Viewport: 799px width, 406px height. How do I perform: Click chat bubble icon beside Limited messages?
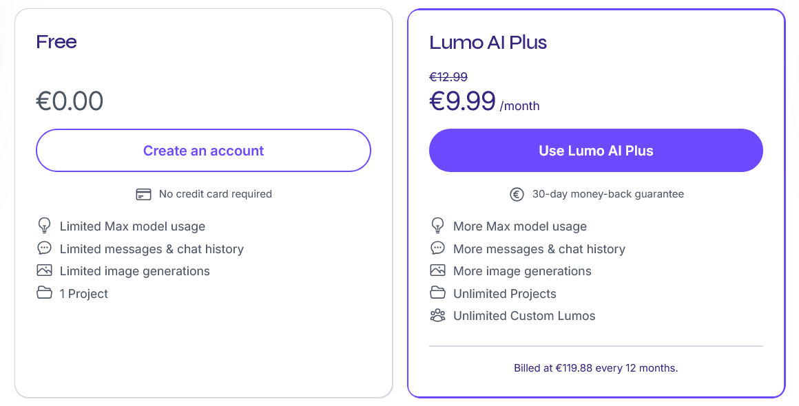coord(44,248)
